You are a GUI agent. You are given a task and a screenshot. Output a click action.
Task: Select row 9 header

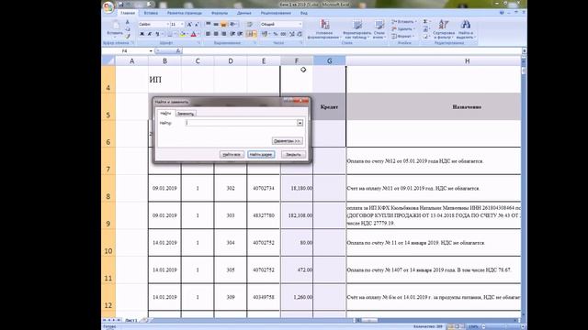pos(108,215)
